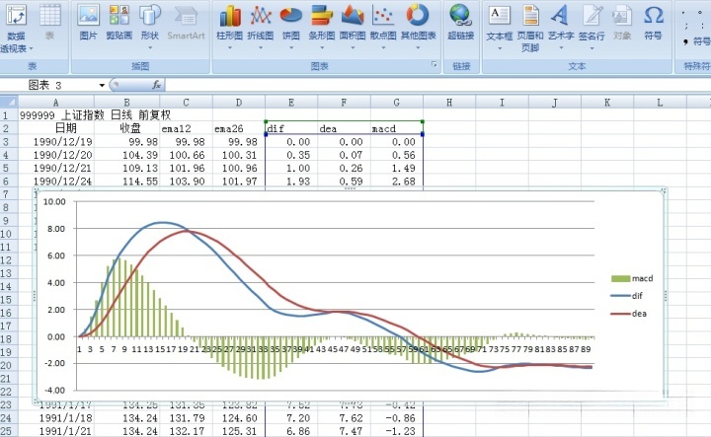Screen dimensions: 711x437
Task: Click the select-all corner of the sheet
Action: click(x=9, y=102)
